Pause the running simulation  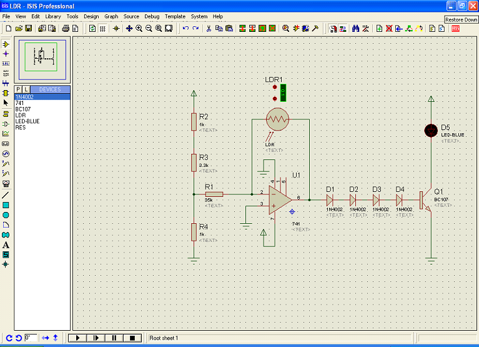click(114, 338)
